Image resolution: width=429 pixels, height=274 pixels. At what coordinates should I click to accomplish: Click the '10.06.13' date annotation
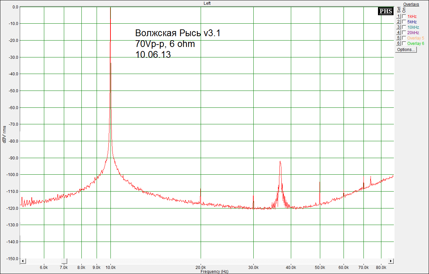(153, 54)
